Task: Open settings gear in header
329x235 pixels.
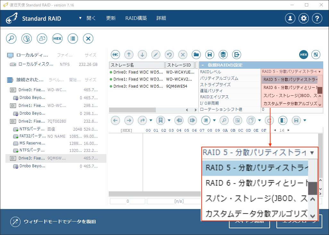Action: pyautogui.click(x=304, y=18)
